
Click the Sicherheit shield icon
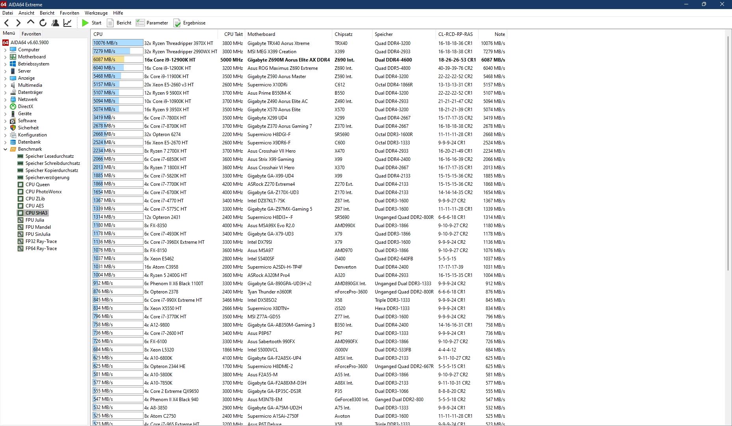point(13,128)
